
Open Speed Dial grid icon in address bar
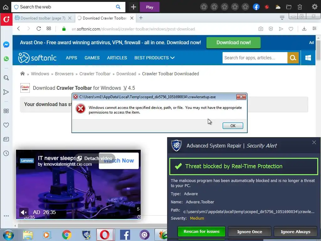click(49, 29)
